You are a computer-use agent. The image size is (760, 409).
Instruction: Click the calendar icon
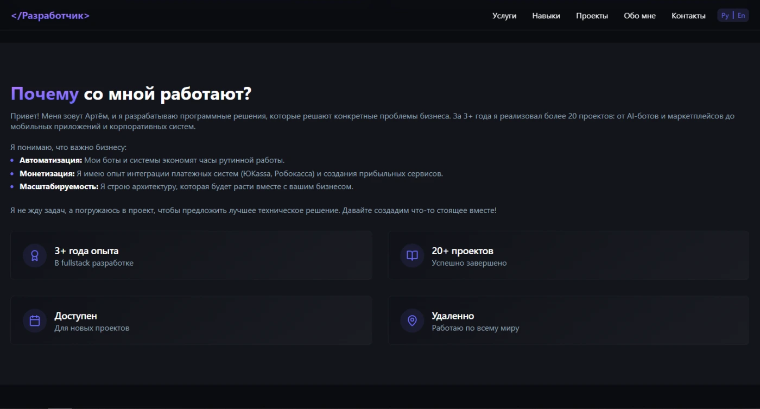(35, 320)
